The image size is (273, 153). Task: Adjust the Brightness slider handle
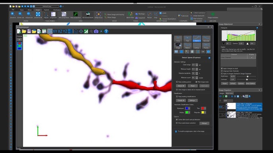pyautogui.click(x=248, y=76)
